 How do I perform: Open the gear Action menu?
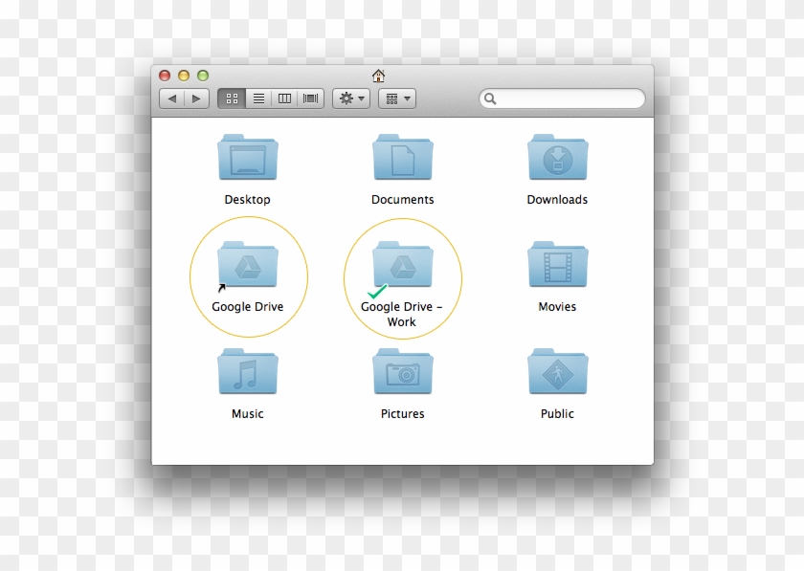tap(351, 99)
